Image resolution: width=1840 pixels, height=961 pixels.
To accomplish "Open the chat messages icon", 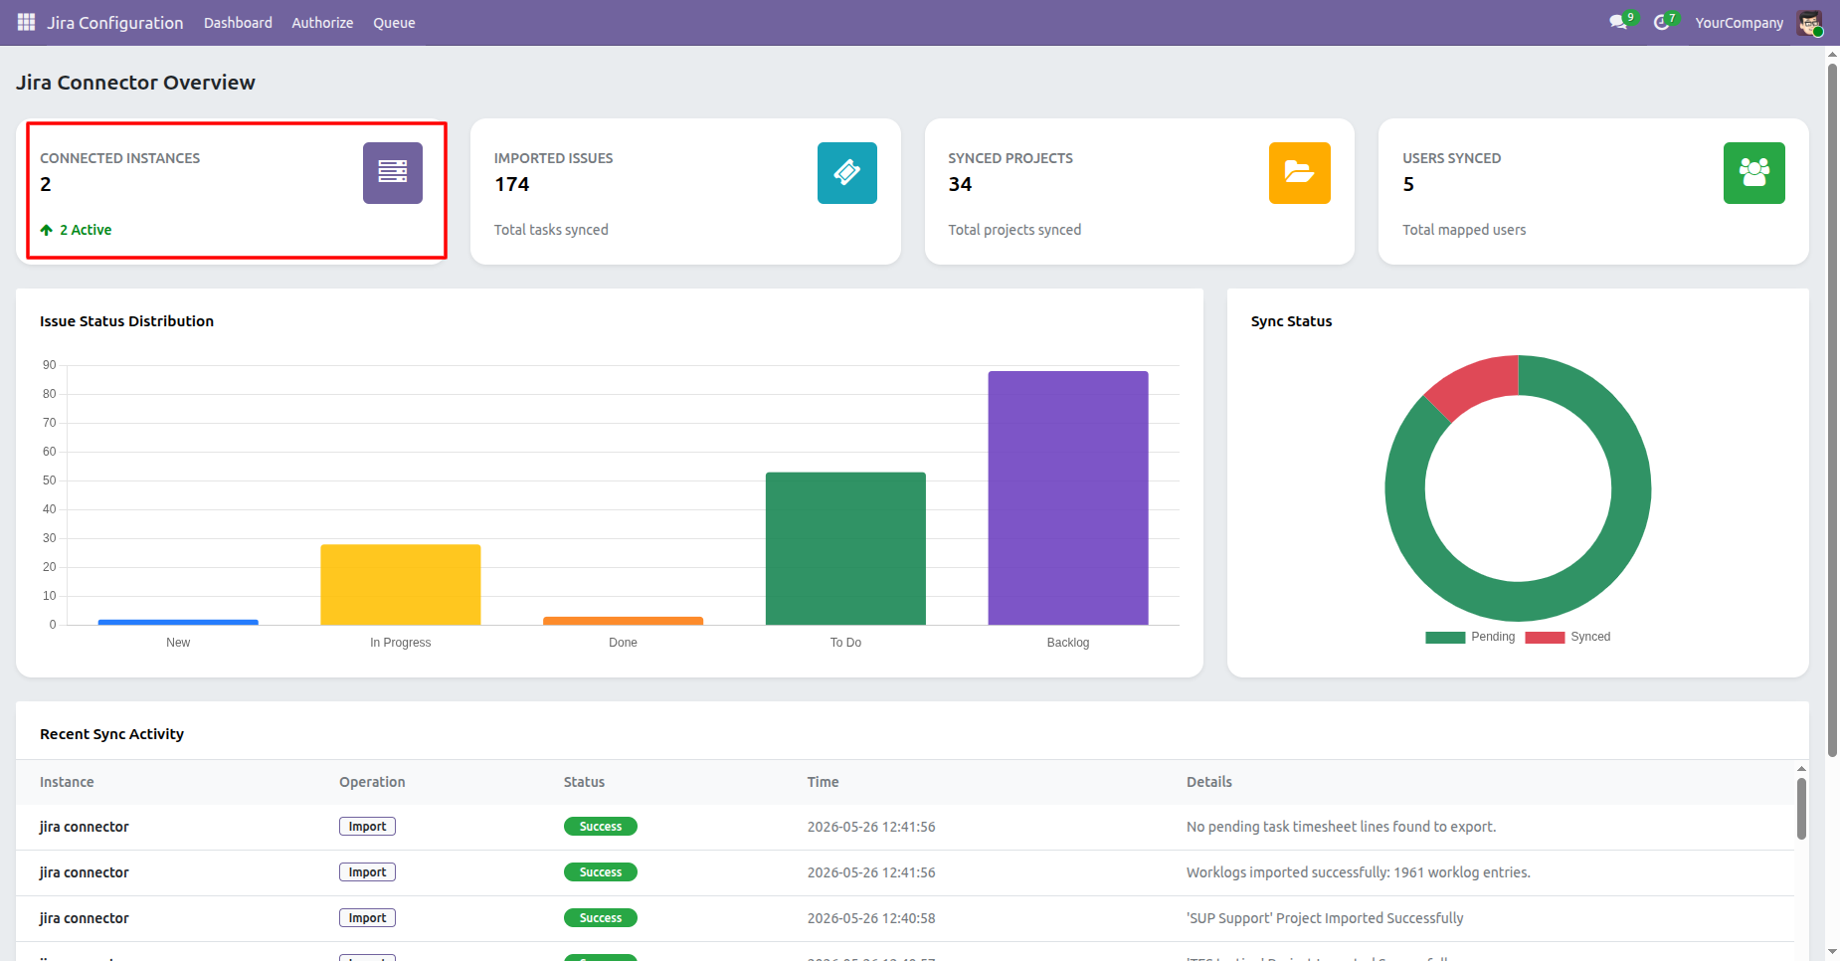I will point(1618,22).
